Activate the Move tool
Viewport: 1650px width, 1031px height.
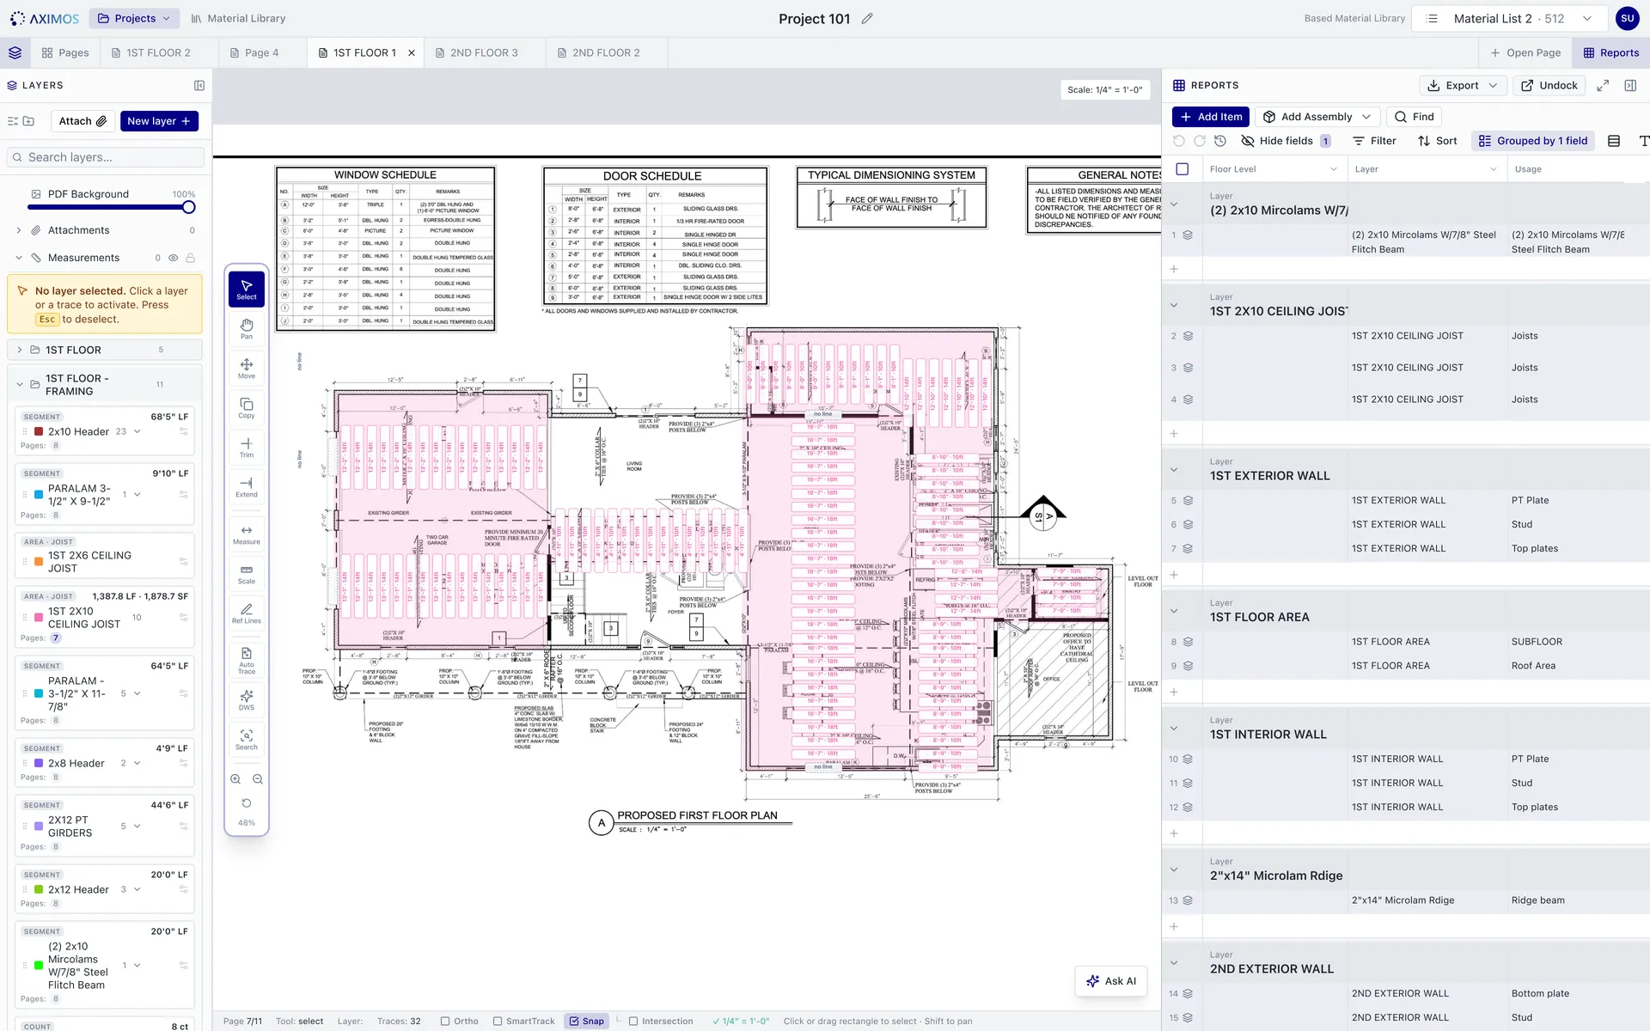pos(247,369)
